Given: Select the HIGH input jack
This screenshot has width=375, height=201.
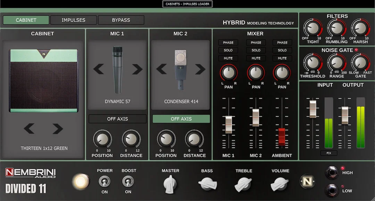Looking at the screenshot, I should tap(332, 172).
